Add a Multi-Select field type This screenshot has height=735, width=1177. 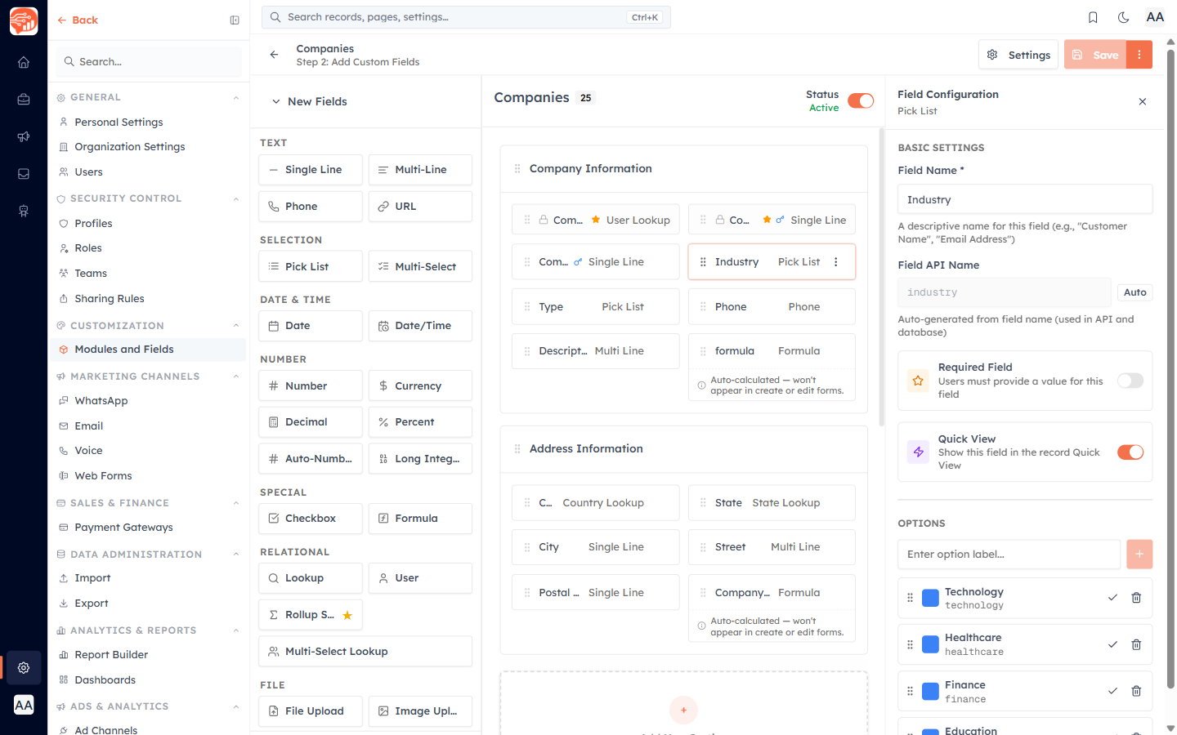coord(420,266)
